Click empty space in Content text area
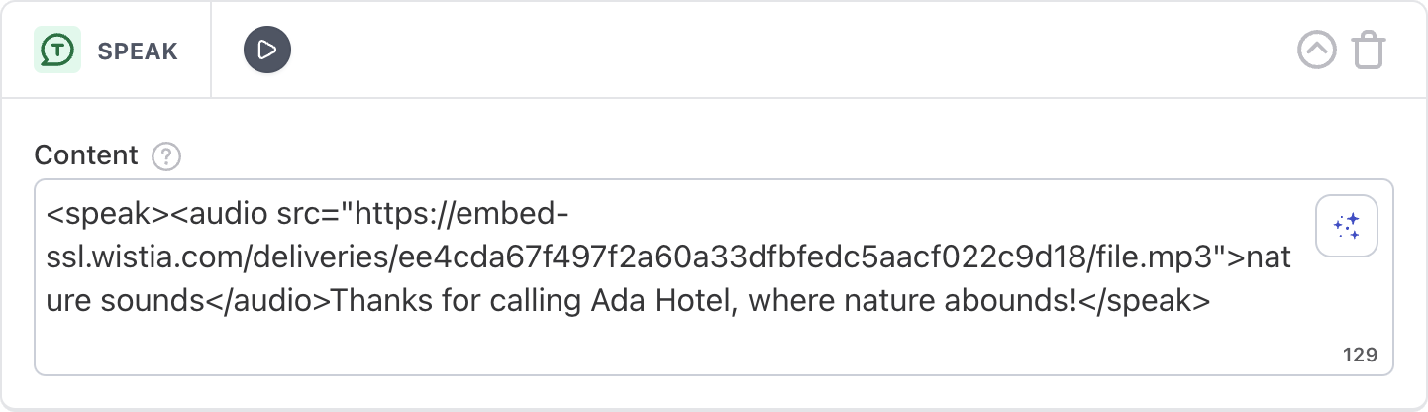This screenshot has height=412, width=1428. [594, 349]
